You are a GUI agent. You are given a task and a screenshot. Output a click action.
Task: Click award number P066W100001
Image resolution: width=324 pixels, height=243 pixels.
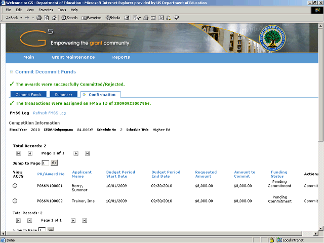point(50,186)
